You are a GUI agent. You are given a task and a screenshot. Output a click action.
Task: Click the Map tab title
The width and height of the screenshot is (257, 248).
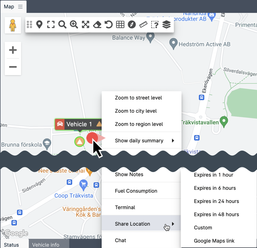[9, 7]
